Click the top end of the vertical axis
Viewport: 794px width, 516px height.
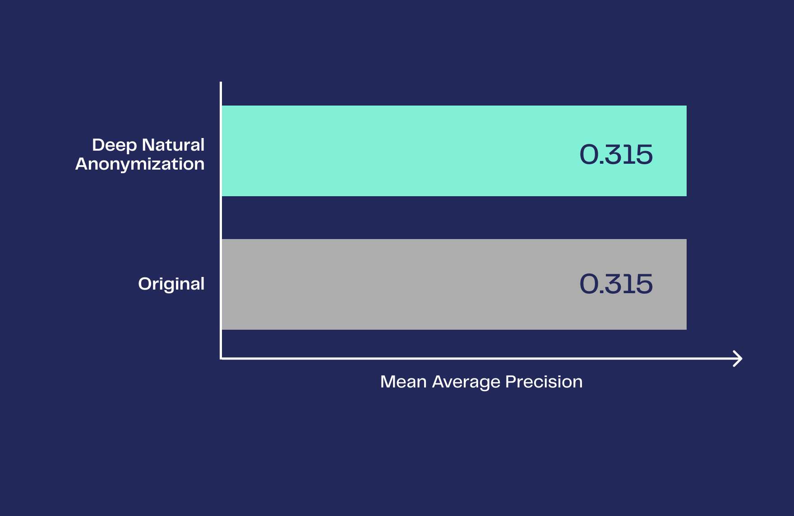(221, 83)
